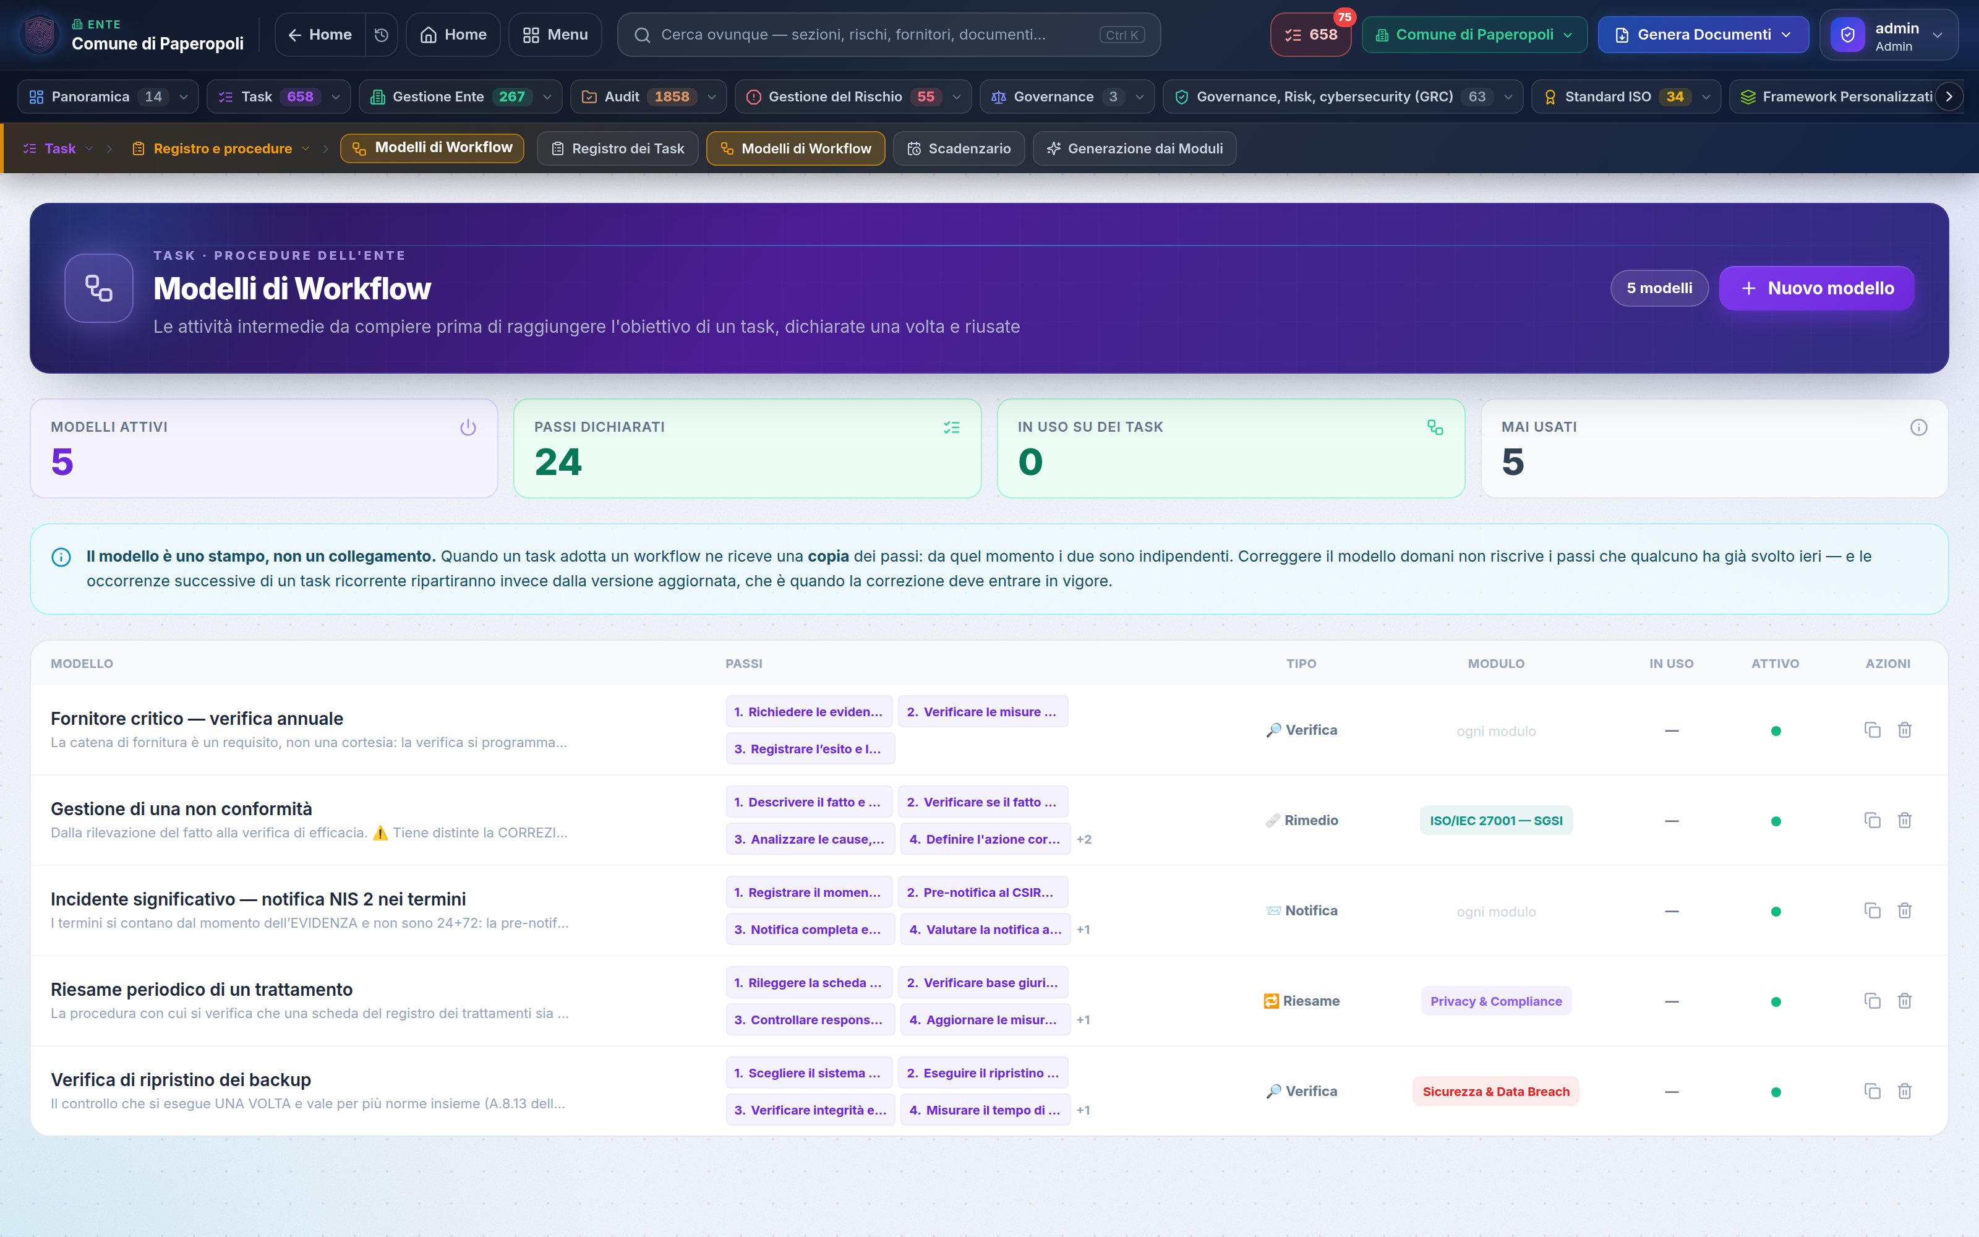Open the Comune di Paperopoli entity selector

pos(1474,35)
